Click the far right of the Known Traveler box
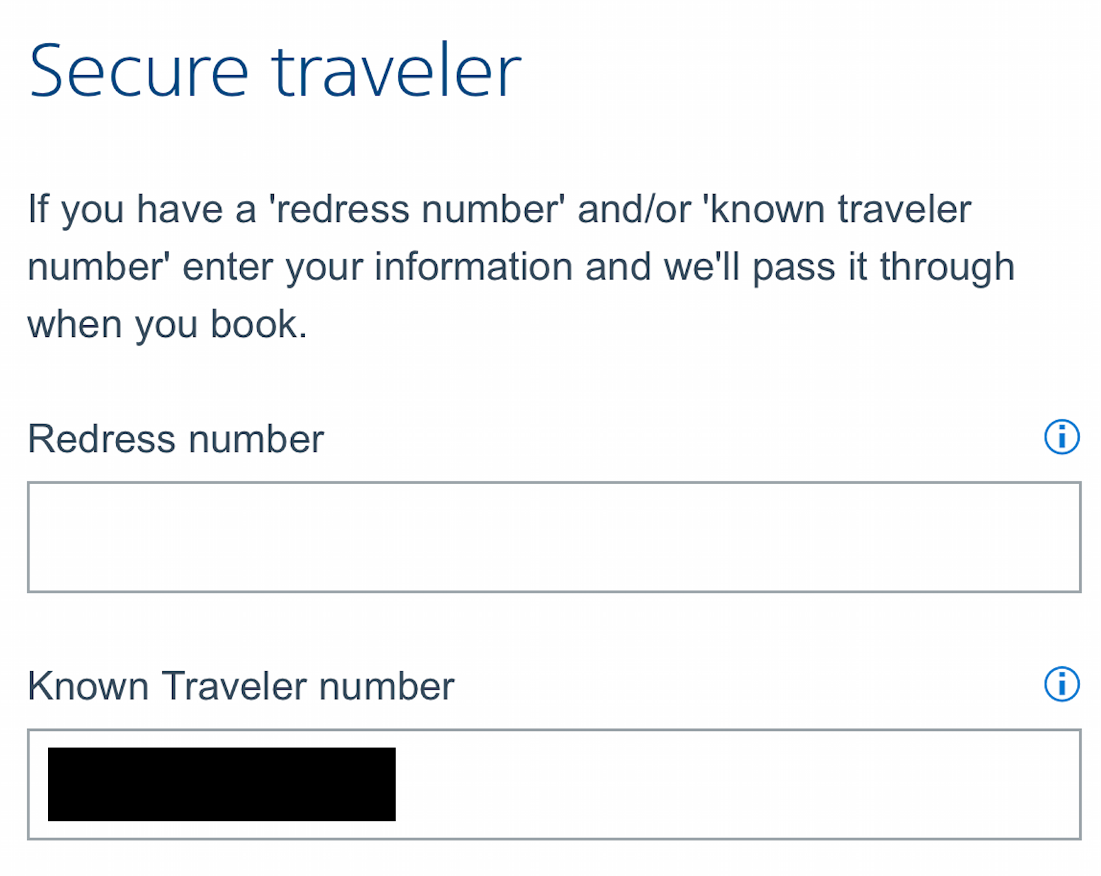Screen dimensions: 1101x876 (1060, 785)
